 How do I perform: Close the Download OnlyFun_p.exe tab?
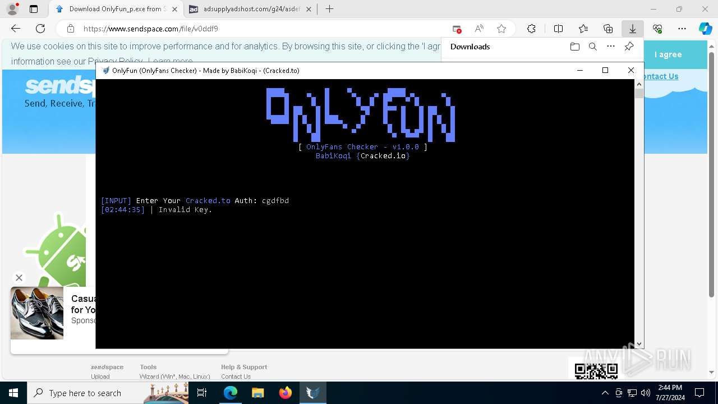click(174, 9)
